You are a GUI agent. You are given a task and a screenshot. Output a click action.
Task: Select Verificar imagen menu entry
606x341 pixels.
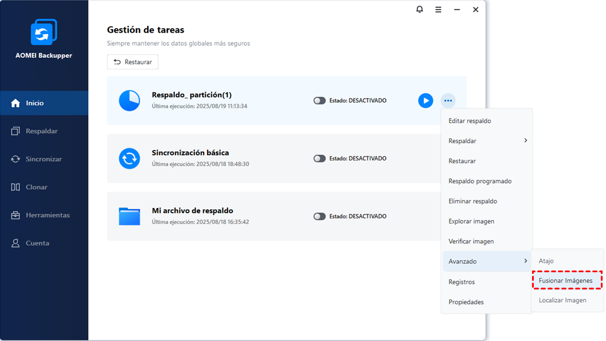(471, 241)
